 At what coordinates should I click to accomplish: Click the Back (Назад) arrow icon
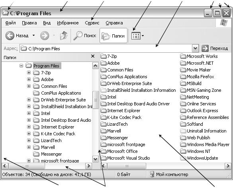10,36
